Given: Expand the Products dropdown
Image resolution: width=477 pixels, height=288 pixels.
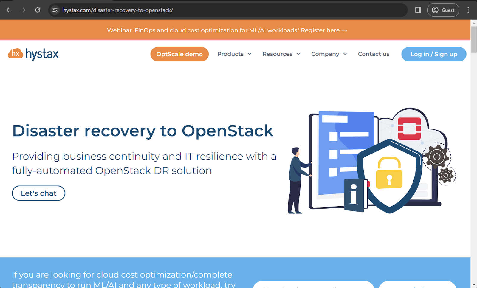Looking at the screenshot, I should (234, 54).
